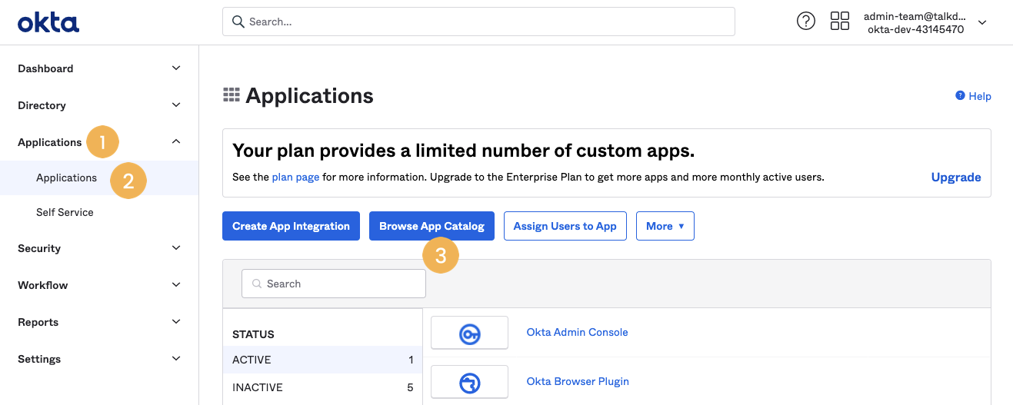
Task: Open Okta Admin Console link
Action: coord(577,332)
